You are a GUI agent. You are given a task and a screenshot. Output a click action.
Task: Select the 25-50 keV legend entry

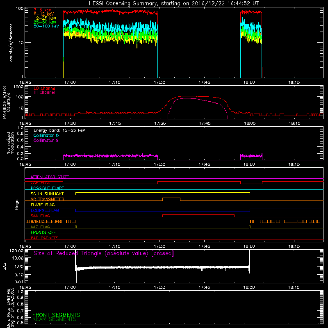(x=45, y=22)
